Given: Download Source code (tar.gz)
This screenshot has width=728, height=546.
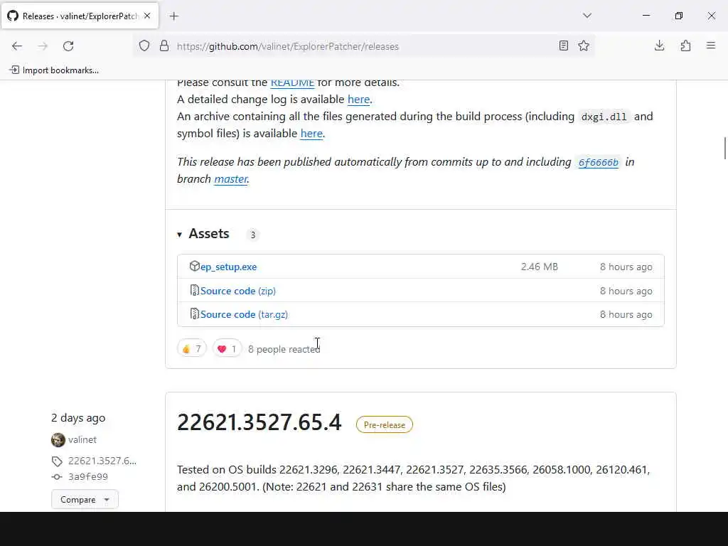Looking at the screenshot, I should [x=244, y=314].
